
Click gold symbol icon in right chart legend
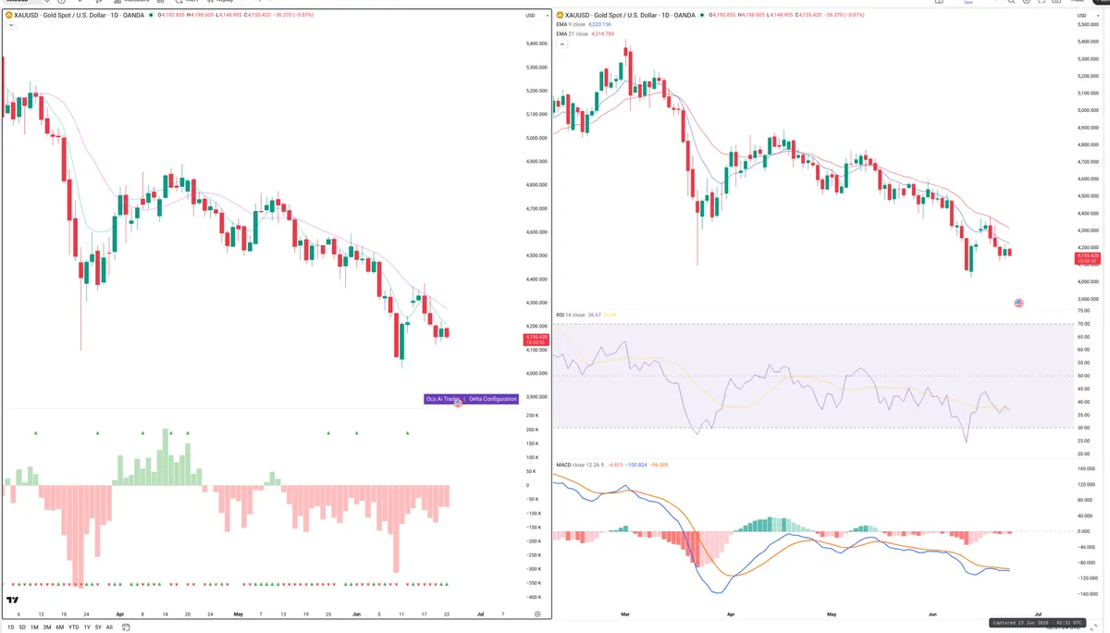click(x=560, y=15)
